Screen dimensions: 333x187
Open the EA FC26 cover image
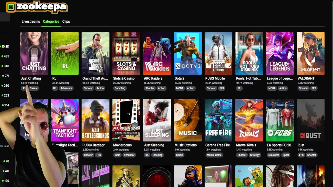pos(280,120)
